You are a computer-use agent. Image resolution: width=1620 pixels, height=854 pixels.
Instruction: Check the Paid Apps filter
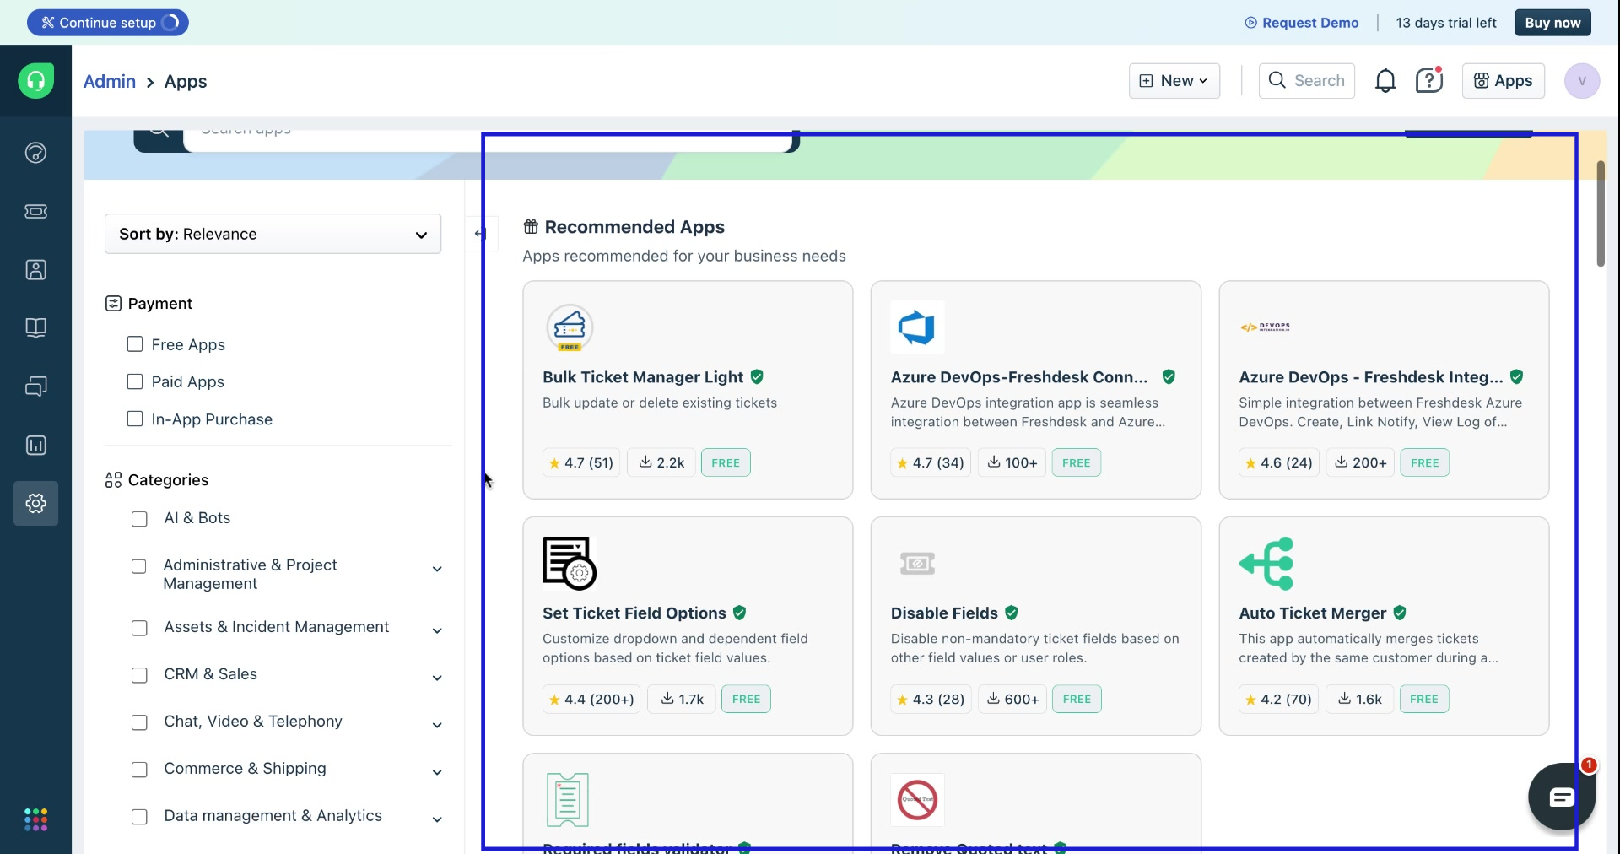click(x=134, y=381)
